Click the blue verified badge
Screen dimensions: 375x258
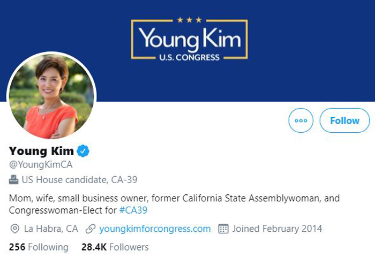[83, 151]
